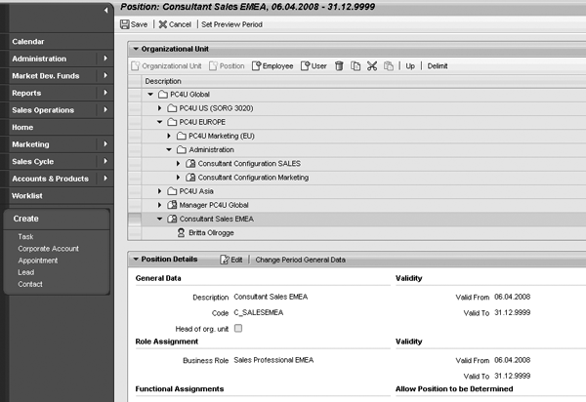
Task: Click the scissors cut icon
Action: pyautogui.click(x=372, y=66)
